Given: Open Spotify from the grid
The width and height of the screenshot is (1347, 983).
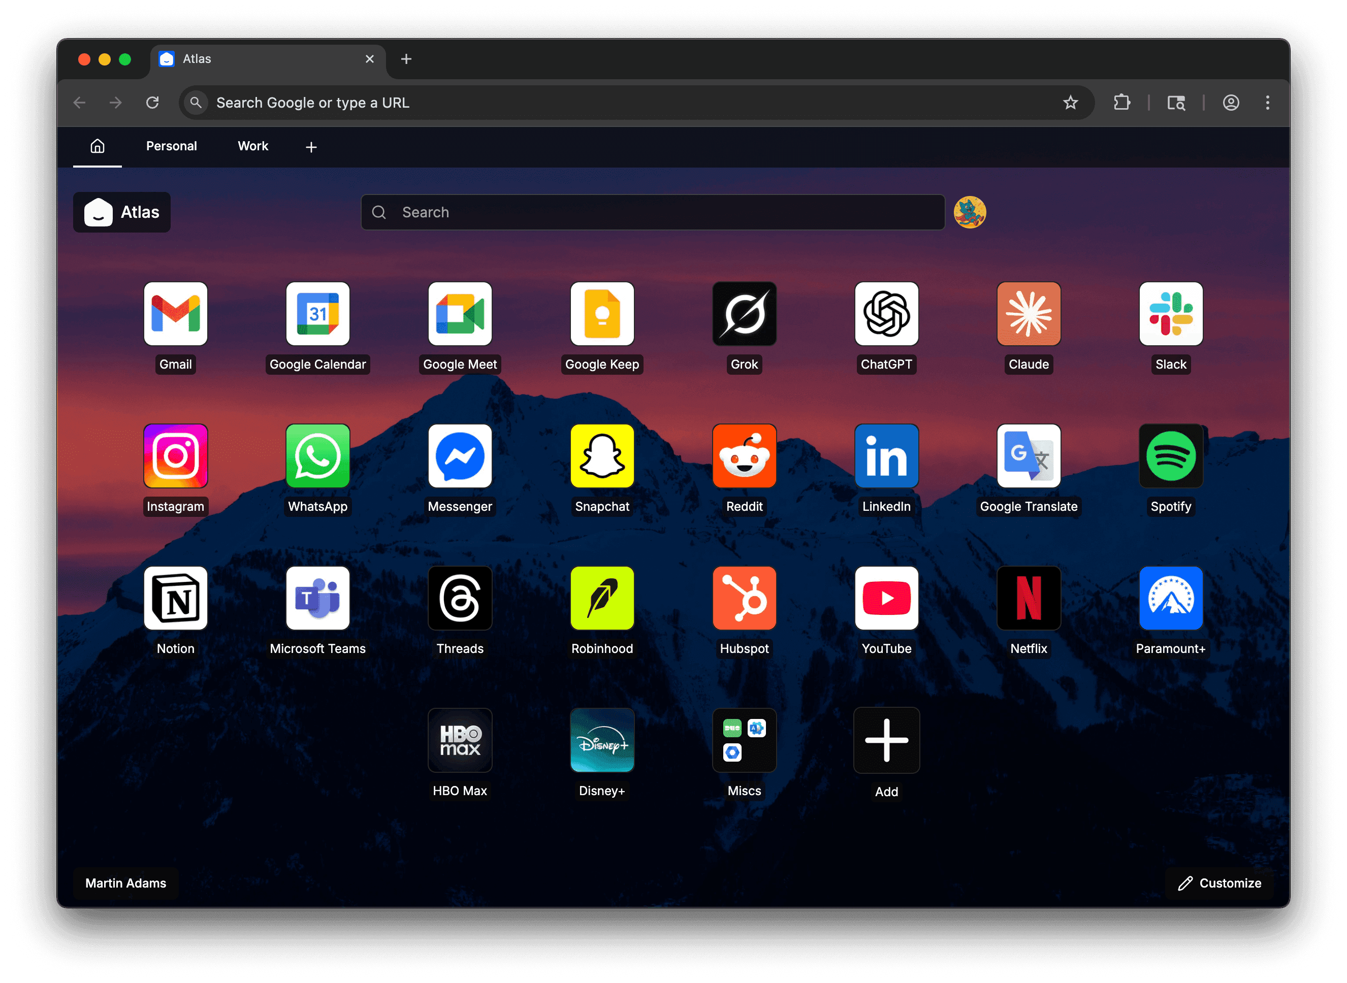Looking at the screenshot, I should pos(1171,456).
